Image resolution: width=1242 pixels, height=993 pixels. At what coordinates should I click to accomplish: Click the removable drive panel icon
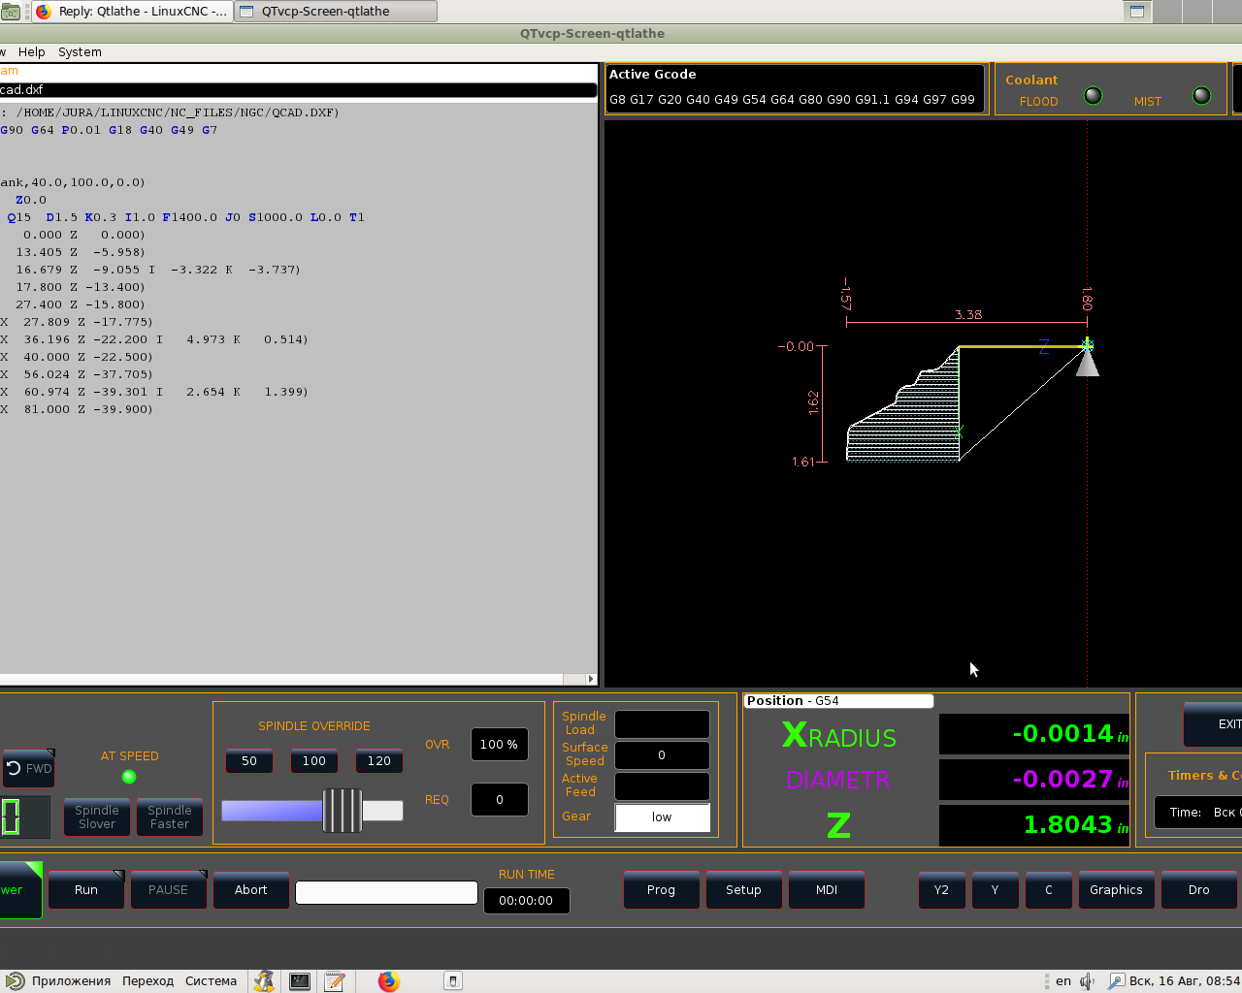point(453,981)
